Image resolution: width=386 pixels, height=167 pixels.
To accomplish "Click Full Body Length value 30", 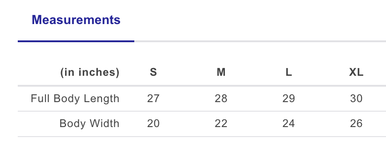I will pyautogui.click(x=356, y=99).
